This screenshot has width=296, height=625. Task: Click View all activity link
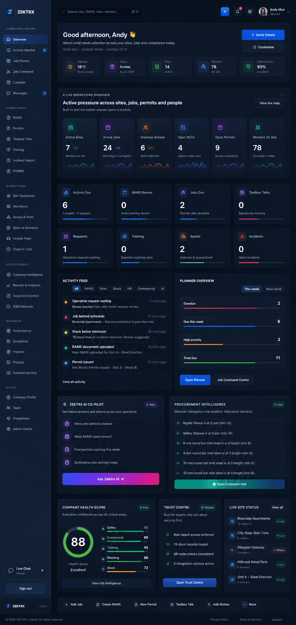[x=74, y=382]
